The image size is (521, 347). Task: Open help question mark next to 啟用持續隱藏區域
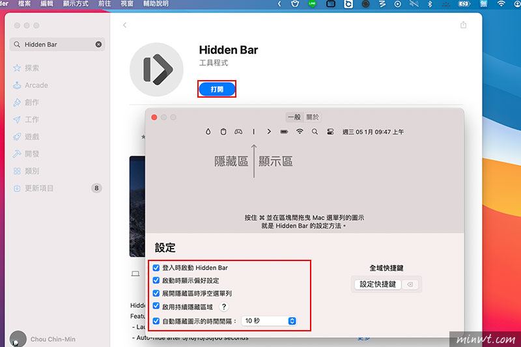click(224, 307)
